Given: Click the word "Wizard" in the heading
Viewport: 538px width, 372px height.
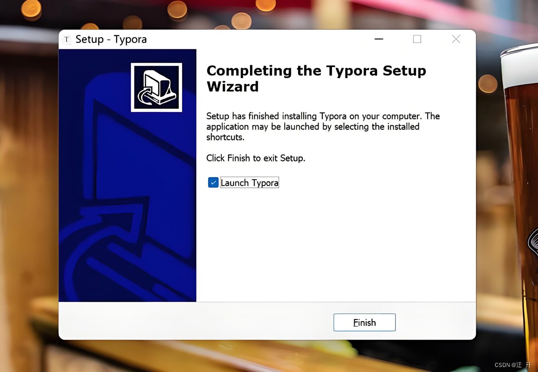Looking at the screenshot, I should pyautogui.click(x=232, y=87).
